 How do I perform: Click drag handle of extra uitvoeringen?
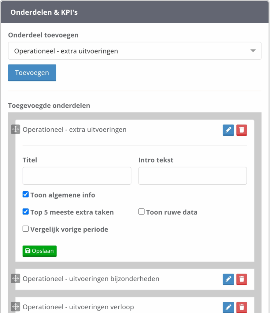click(15, 130)
